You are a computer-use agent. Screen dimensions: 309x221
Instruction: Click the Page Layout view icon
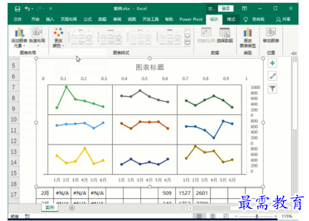pyautogui.click(x=212, y=216)
